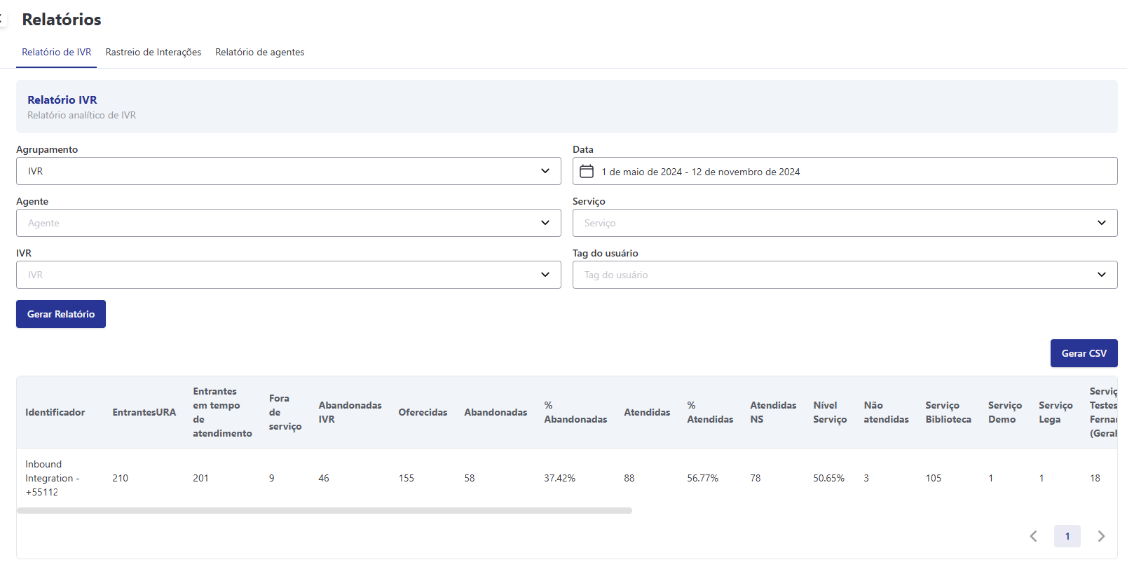Click the value 46 under Abandonadas IVR
Image resolution: width=1127 pixels, height=581 pixels.
(x=324, y=478)
